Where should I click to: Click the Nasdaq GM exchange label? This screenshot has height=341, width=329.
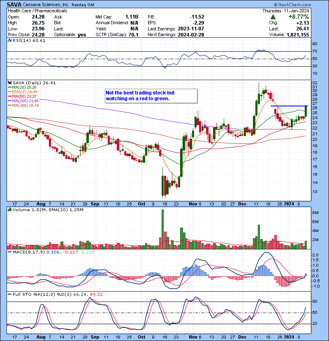[83, 5]
